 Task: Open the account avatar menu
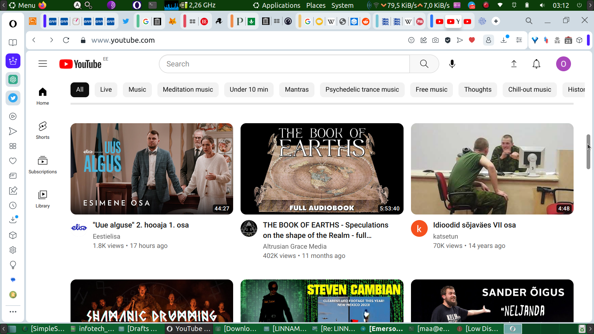563,64
